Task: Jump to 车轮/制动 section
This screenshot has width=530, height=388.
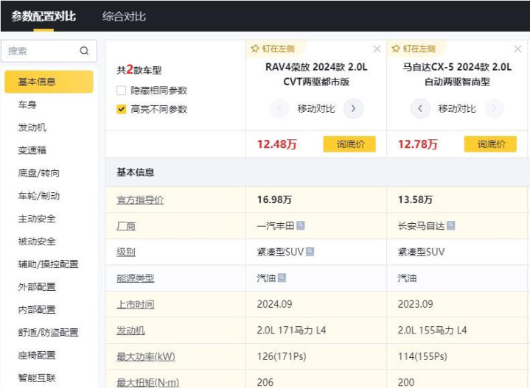Action: [x=38, y=196]
